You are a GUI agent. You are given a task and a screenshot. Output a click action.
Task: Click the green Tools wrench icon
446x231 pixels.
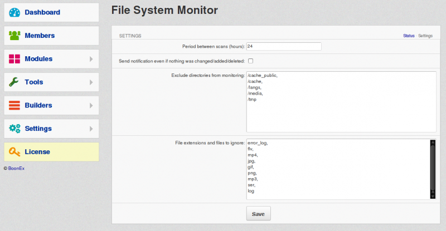pos(13,82)
